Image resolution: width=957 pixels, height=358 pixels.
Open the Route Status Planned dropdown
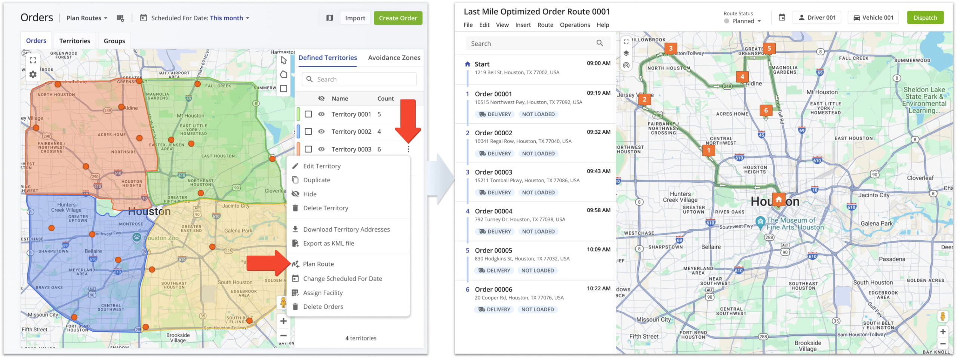pyautogui.click(x=742, y=21)
